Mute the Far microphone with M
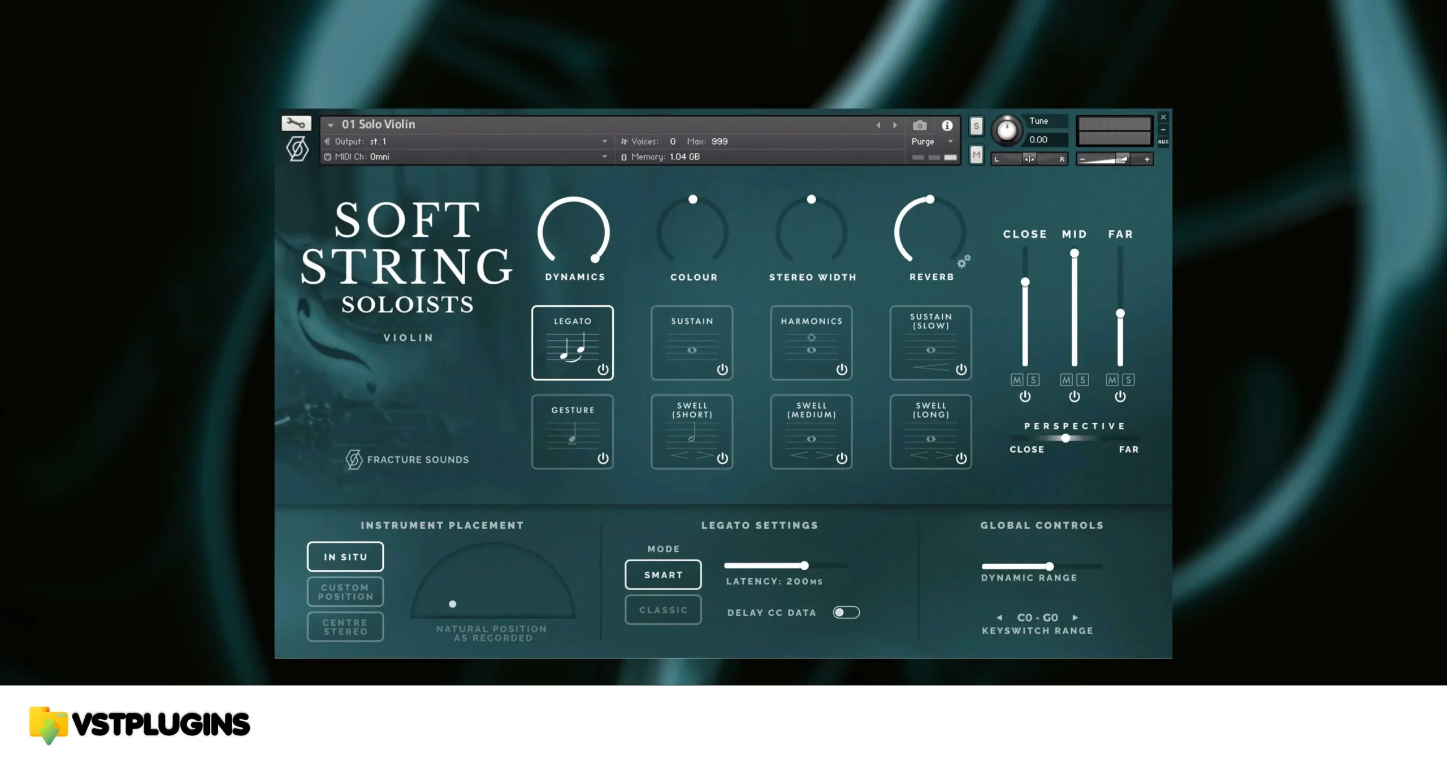The image size is (1447, 767). point(1112,380)
